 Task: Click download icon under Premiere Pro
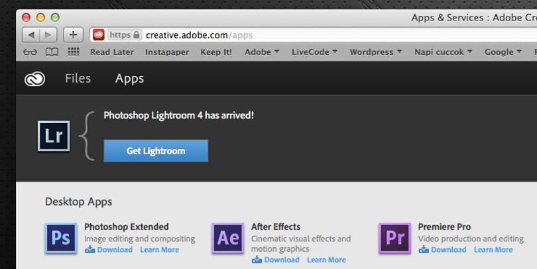tap(424, 250)
